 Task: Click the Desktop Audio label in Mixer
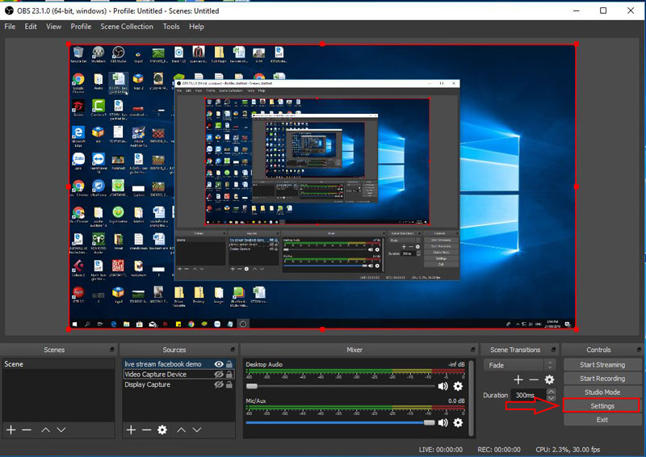264,364
